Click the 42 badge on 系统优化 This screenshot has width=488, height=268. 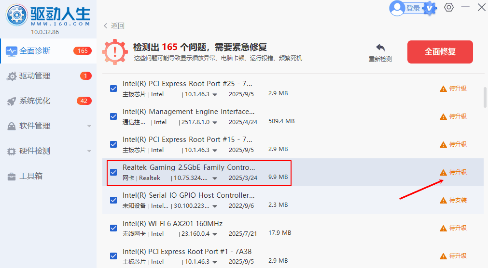click(84, 101)
